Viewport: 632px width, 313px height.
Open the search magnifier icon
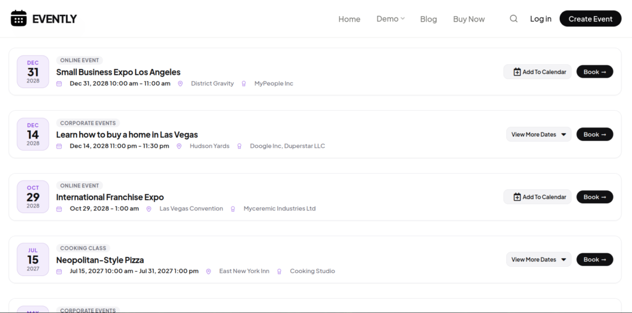click(513, 18)
